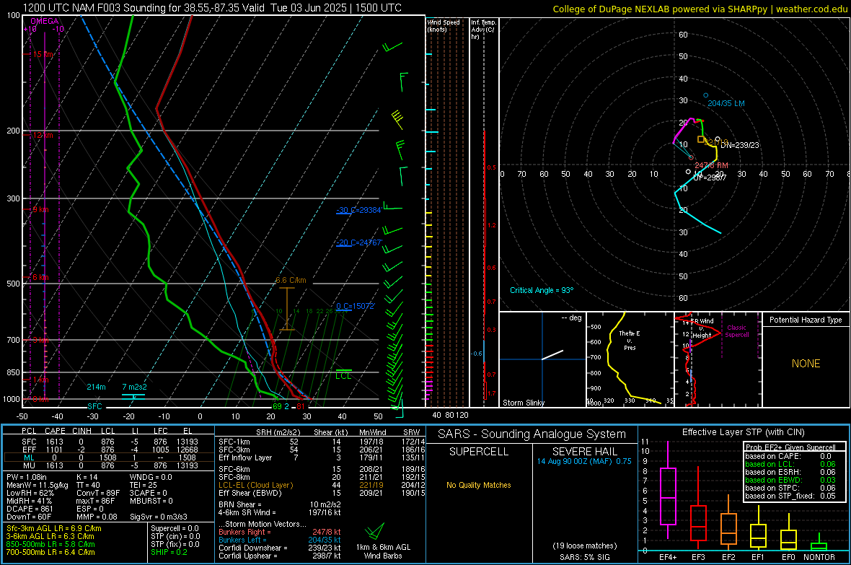Select the SFC parcel row in table

click(109, 442)
